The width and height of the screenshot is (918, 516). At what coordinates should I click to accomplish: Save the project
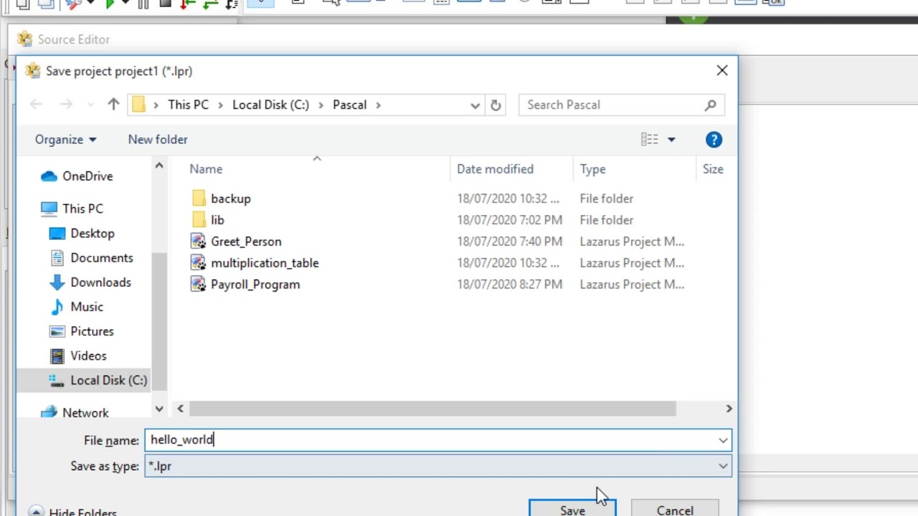click(572, 509)
